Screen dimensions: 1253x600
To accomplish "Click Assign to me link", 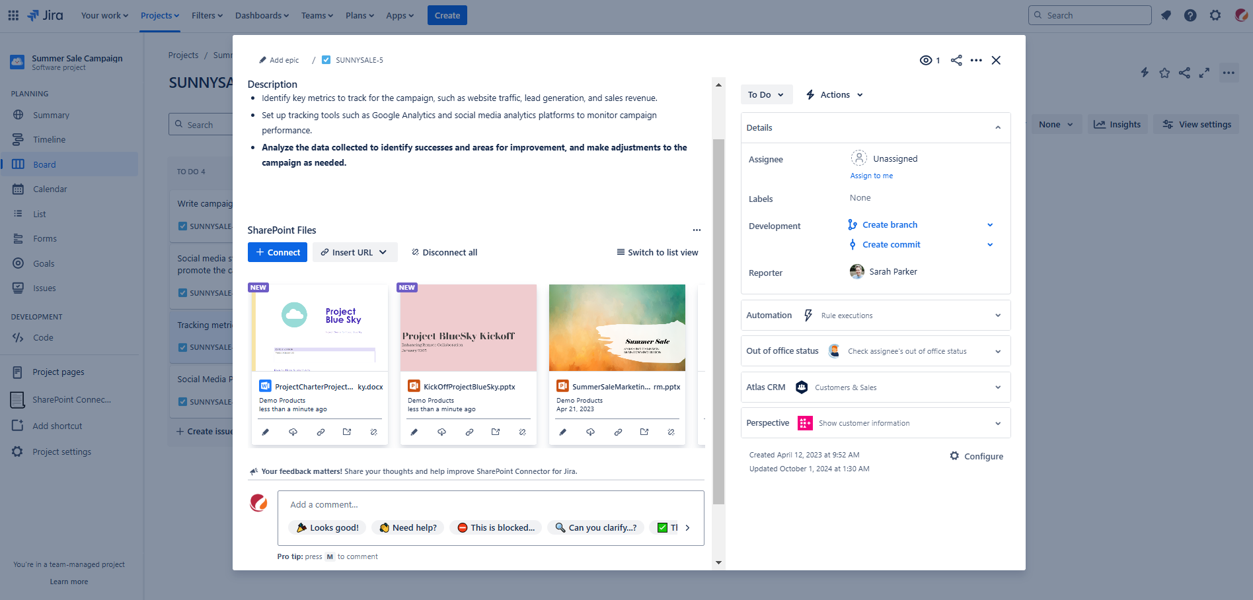I will pos(871,175).
